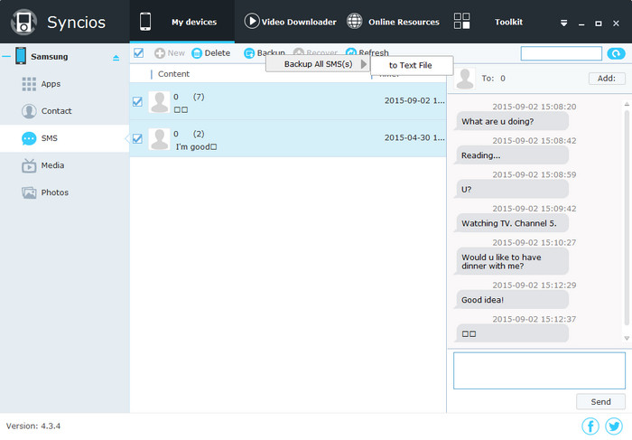This screenshot has height=440, width=632.
Task: Click the Good idea! message bubble
Action: point(512,300)
